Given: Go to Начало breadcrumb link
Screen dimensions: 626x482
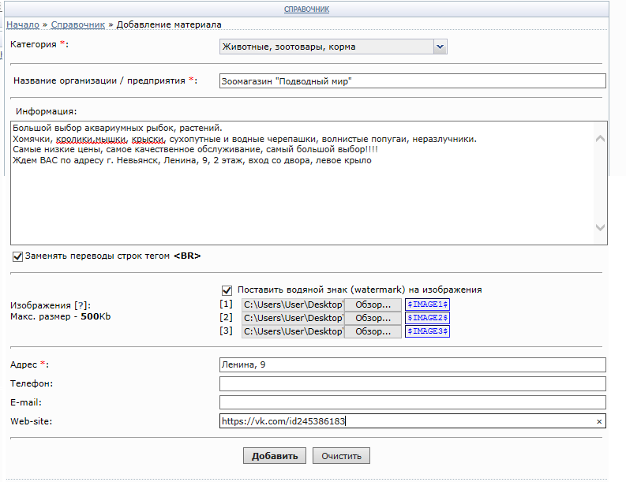Looking at the screenshot, I should click(23, 24).
